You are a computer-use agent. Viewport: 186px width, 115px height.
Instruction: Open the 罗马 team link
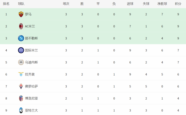tap(28, 14)
